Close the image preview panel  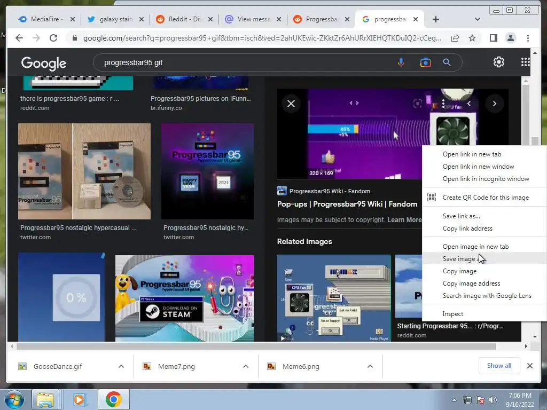291,104
